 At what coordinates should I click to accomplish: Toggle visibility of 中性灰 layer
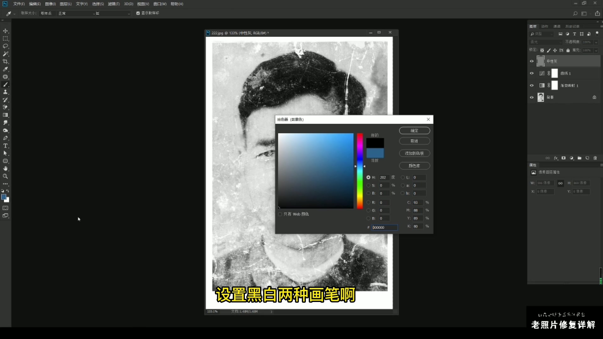pyautogui.click(x=531, y=61)
